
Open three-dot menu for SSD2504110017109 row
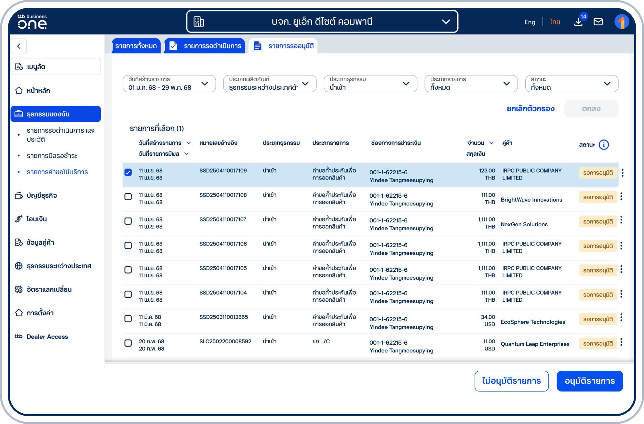pos(622,173)
